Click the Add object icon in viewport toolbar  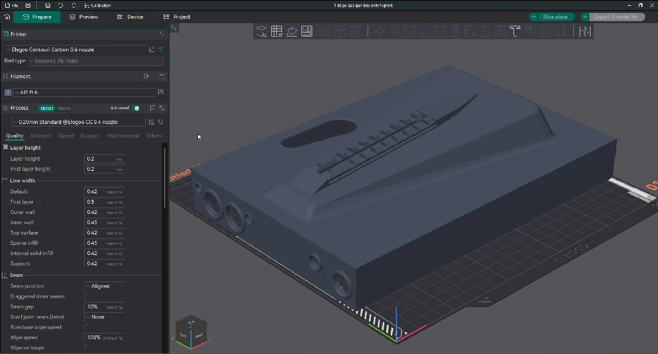pyautogui.click(x=262, y=31)
